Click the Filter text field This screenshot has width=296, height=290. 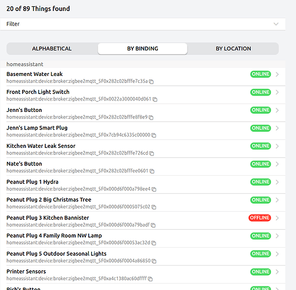[143, 24]
